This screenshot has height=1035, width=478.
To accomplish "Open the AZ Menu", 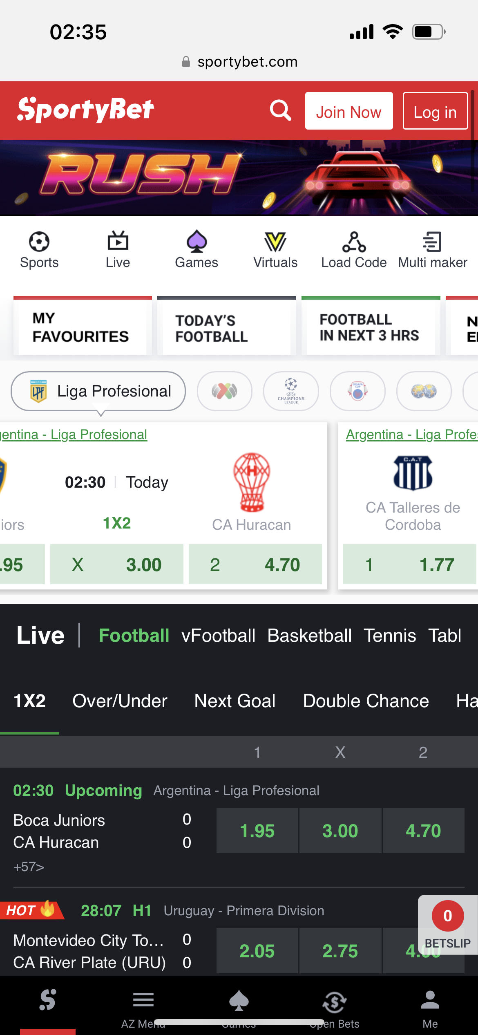I will tap(143, 1001).
